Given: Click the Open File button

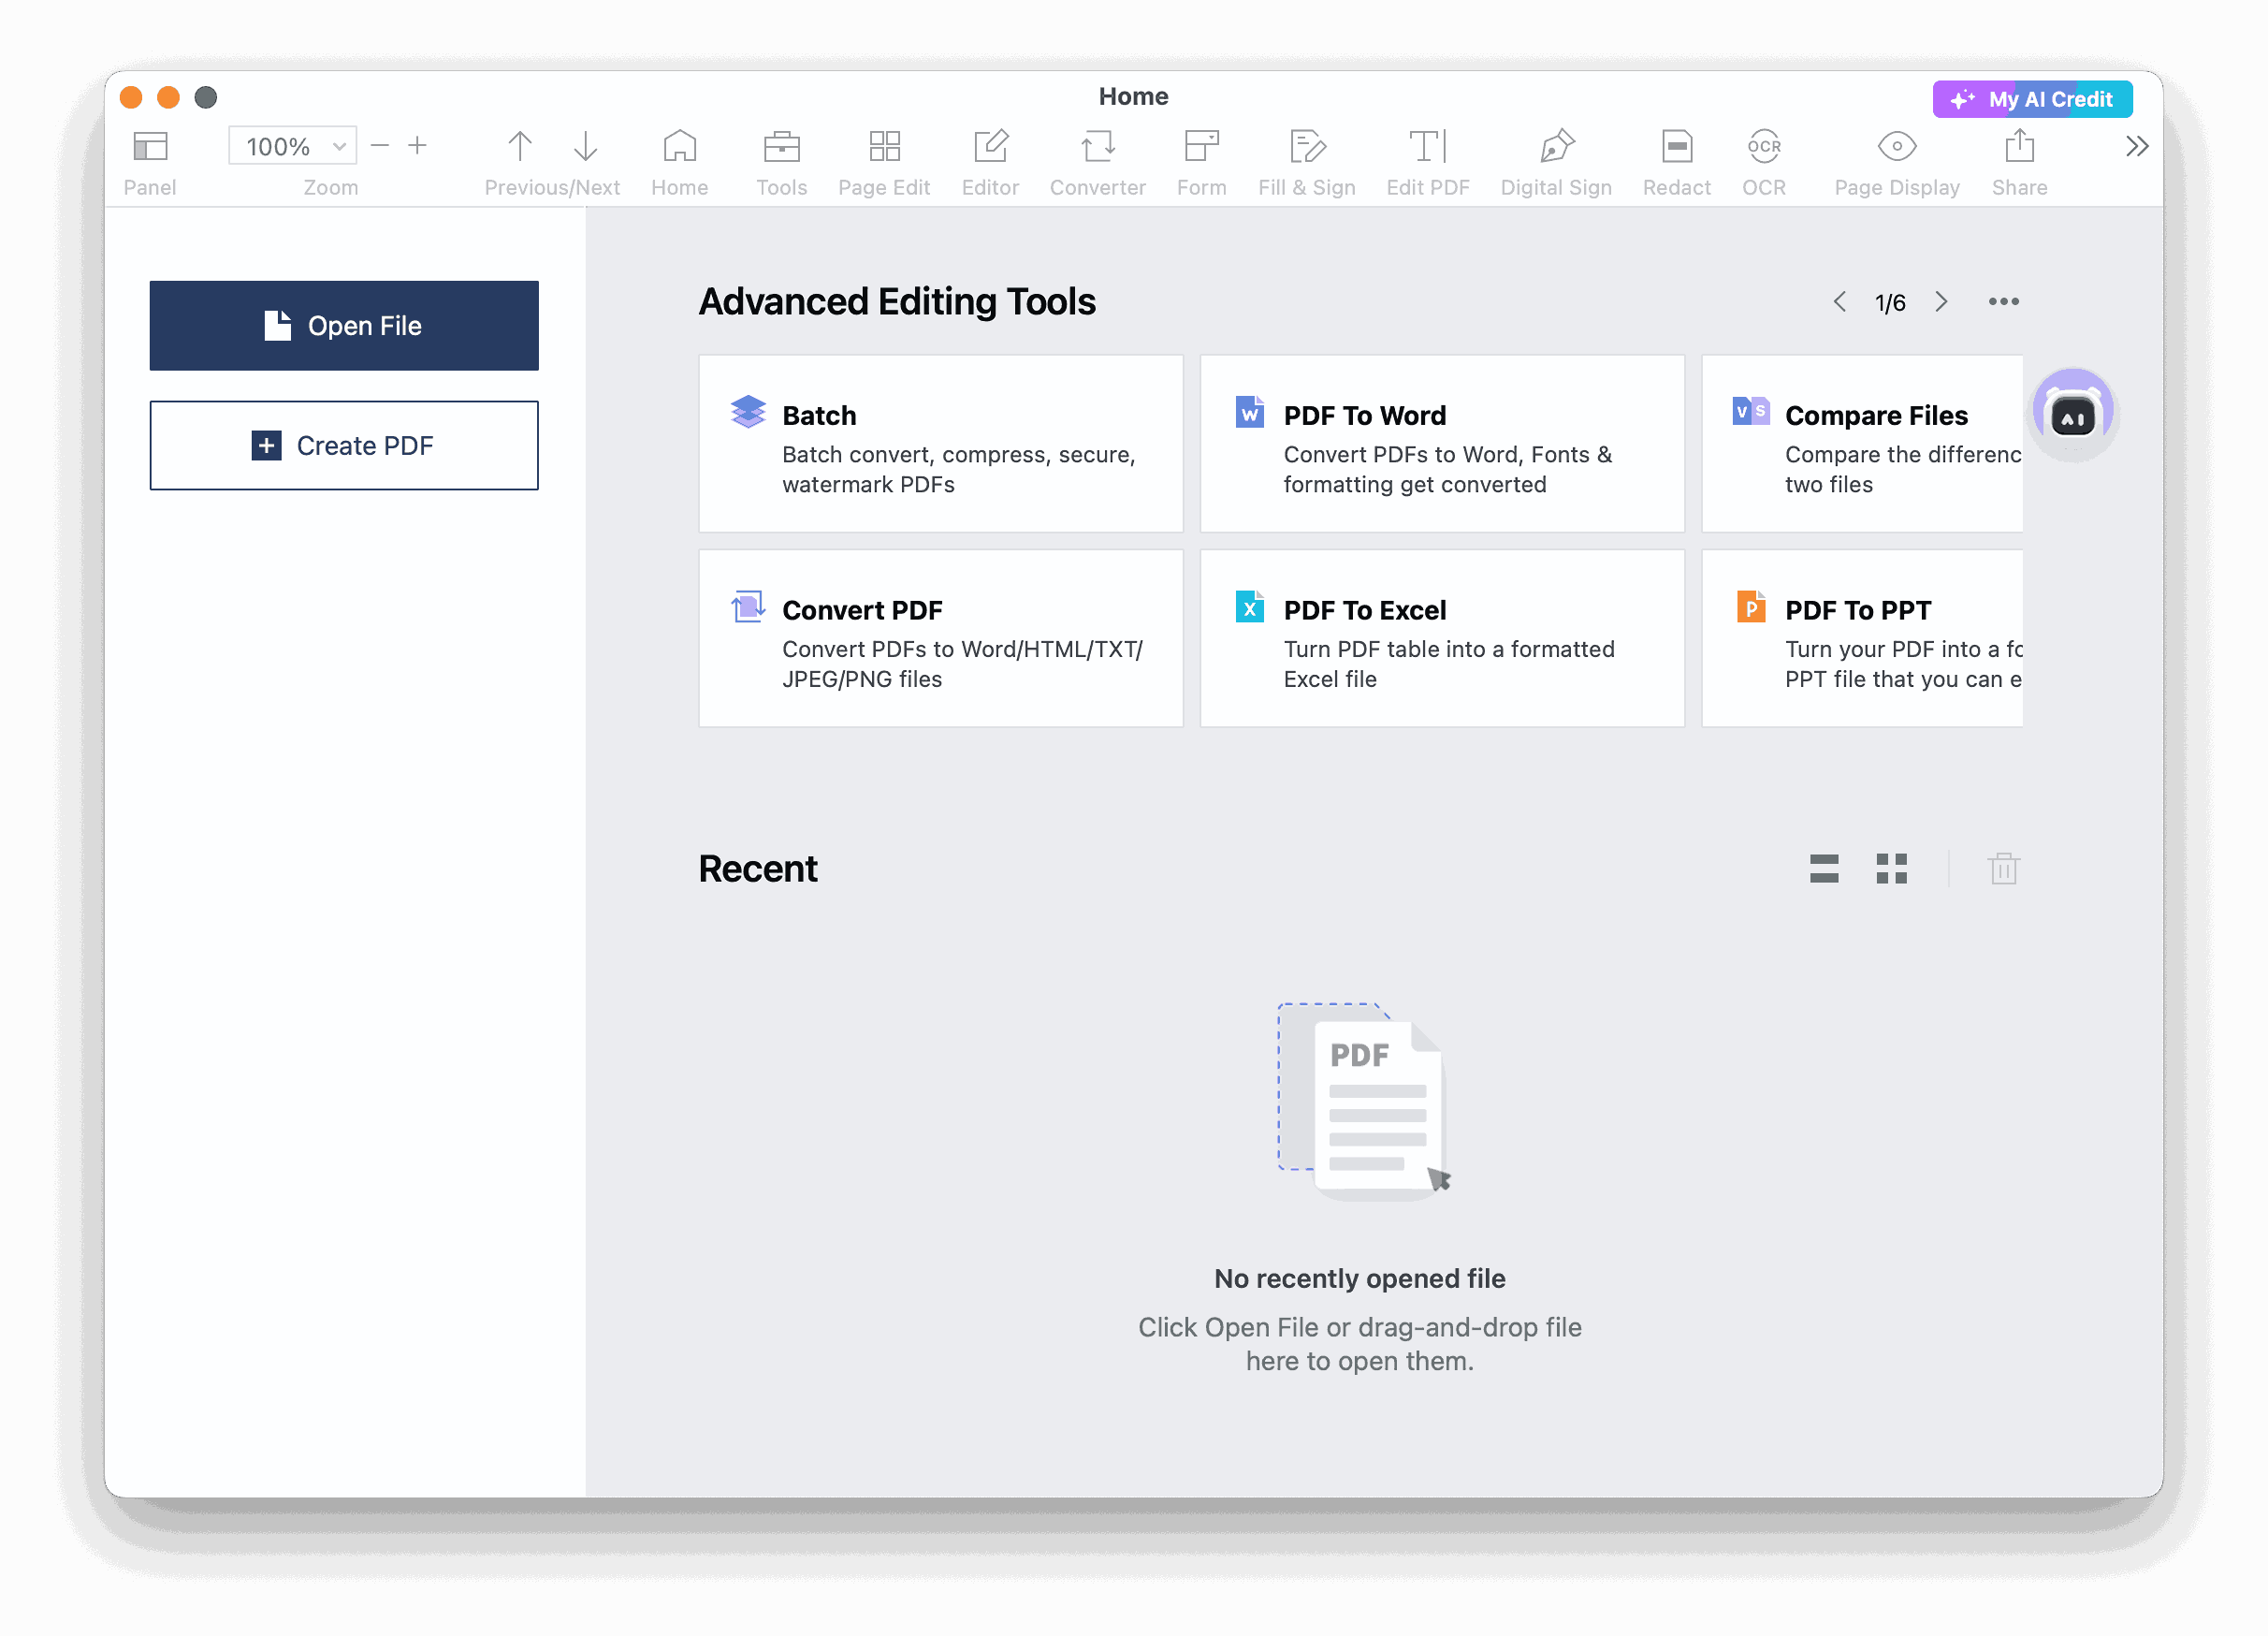Looking at the screenshot, I should coord(345,326).
